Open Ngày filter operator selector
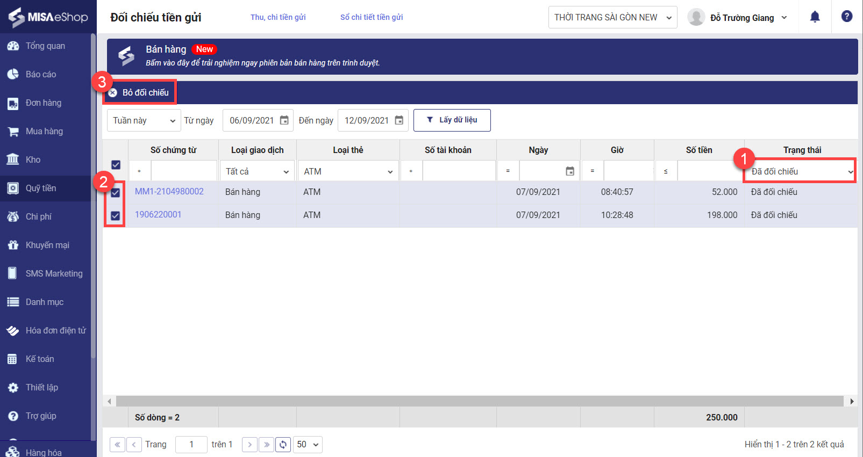863x457 pixels. click(508, 171)
